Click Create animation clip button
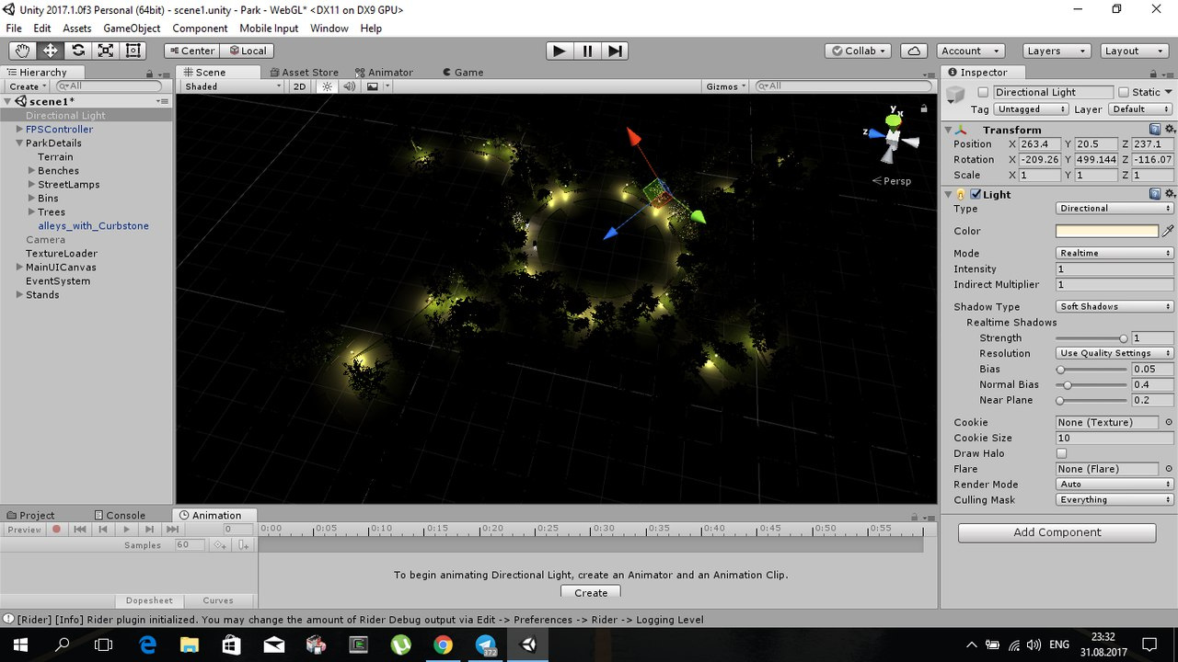The width and height of the screenshot is (1178, 662). click(x=591, y=593)
